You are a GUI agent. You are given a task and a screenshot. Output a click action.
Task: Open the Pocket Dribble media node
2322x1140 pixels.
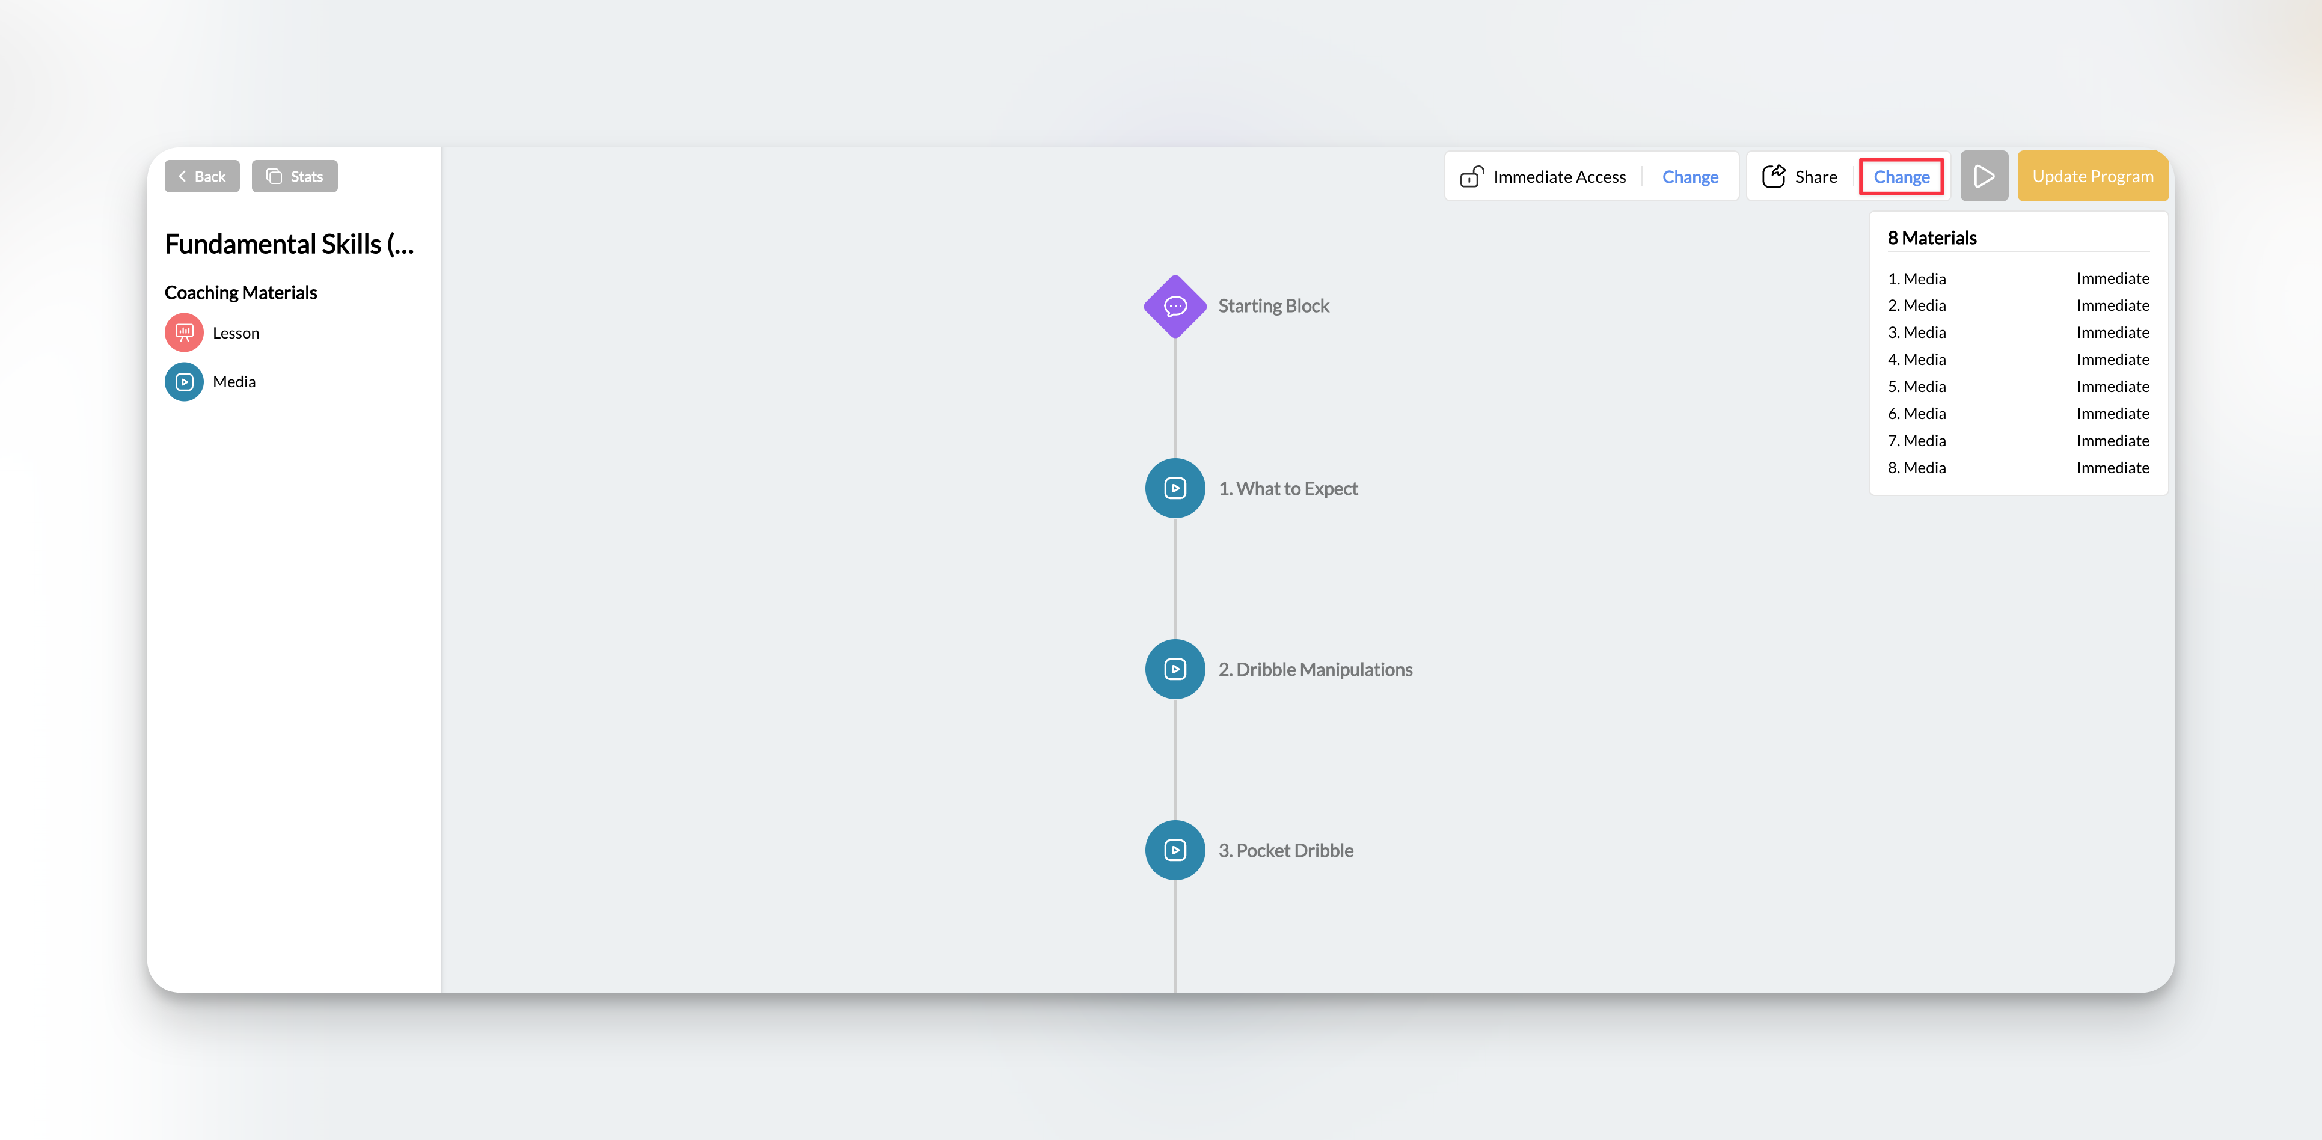[x=1174, y=850]
